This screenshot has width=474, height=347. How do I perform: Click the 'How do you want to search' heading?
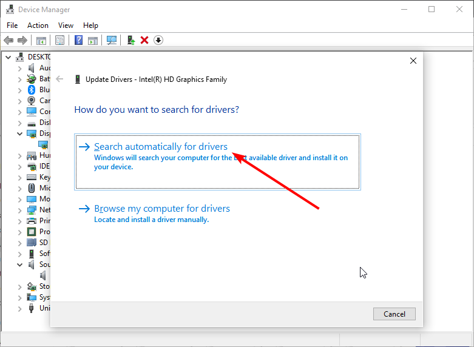(157, 109)
